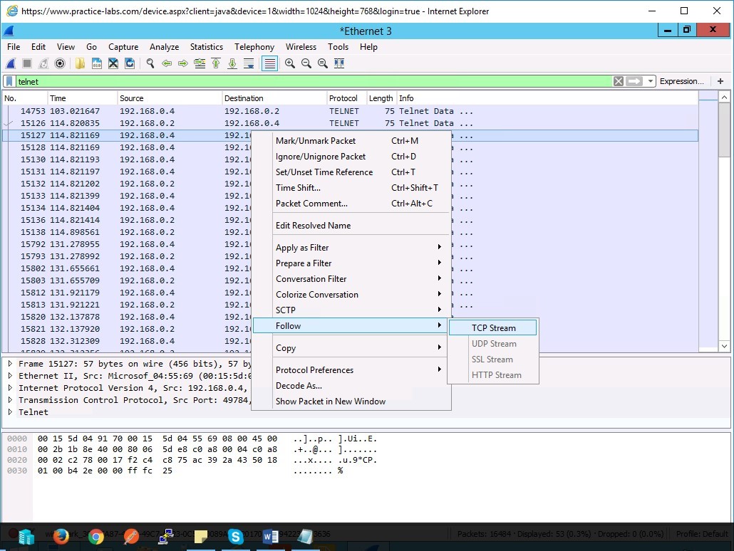Clear the telnet display filter
The image size is (734, 551).
pyautogui.click(x=619, y=81)
